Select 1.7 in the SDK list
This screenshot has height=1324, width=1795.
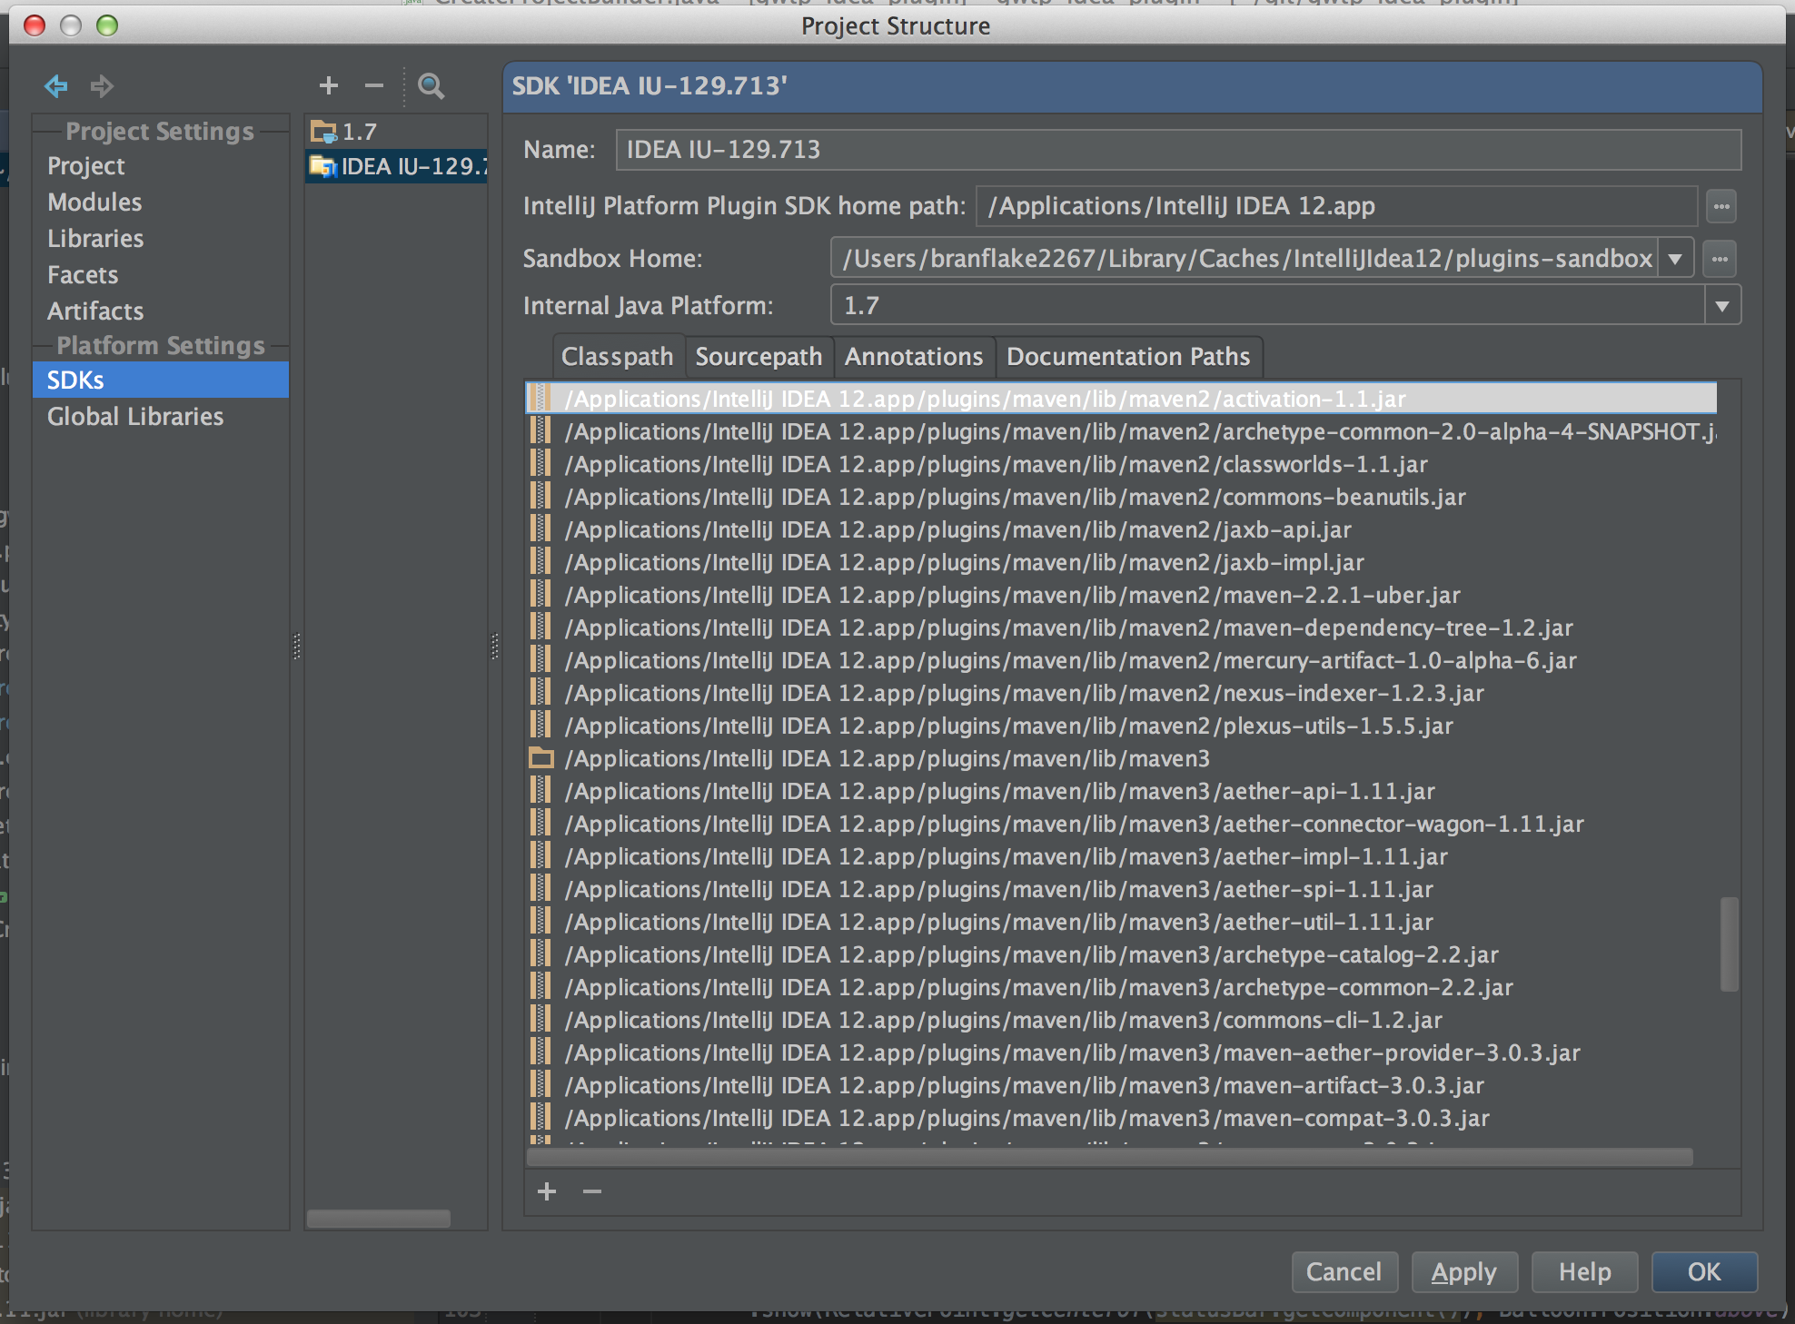point(396,132)
